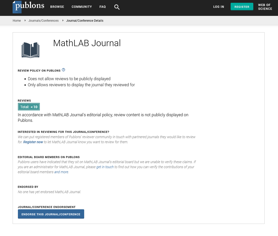Open the Browse menu
278x236 pixels.
pos(57,7)
